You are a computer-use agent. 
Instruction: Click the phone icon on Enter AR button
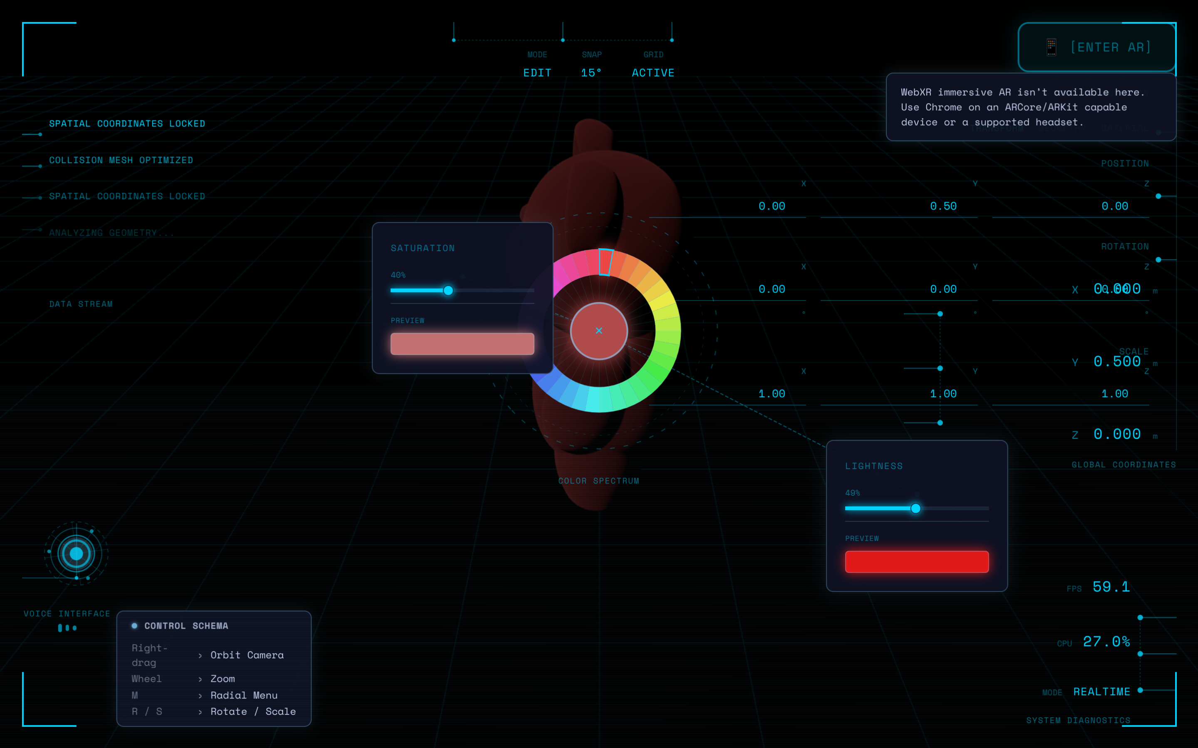(1052, 47)
